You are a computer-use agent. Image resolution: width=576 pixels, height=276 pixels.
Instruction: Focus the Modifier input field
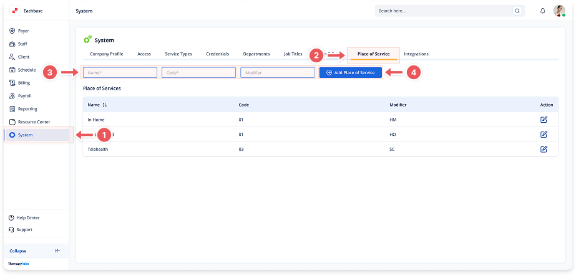coord(277,73)
